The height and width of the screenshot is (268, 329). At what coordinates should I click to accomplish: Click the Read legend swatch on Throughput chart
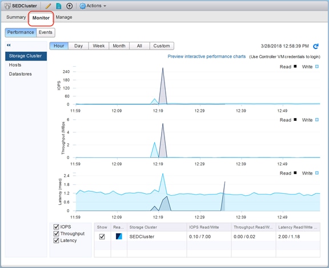click(x=295, y=120)
